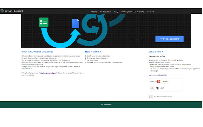This screenshot has width=203, height=127.
Task: Click the 'Ability to reload a document fusion' line
Action: (x=161, y=67)
